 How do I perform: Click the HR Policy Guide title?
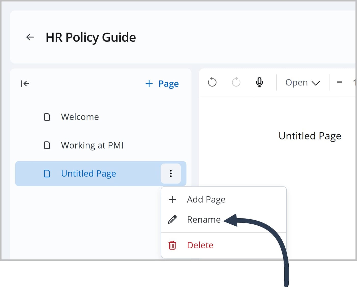(x=91, y=37)
